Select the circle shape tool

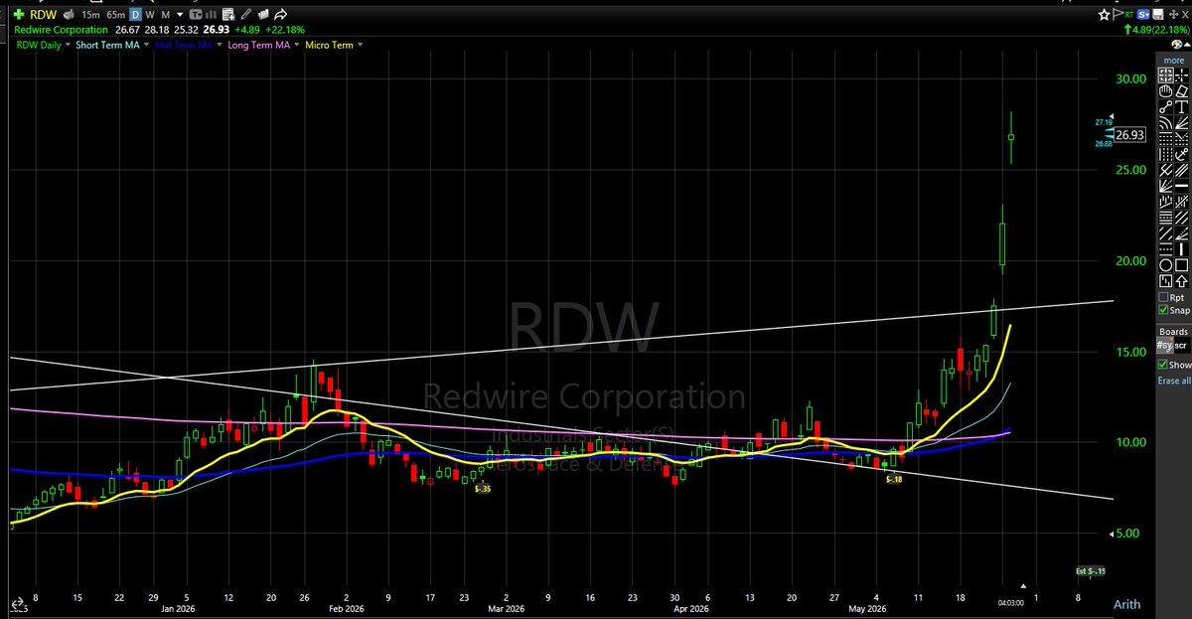click(x=1166, y=264)
